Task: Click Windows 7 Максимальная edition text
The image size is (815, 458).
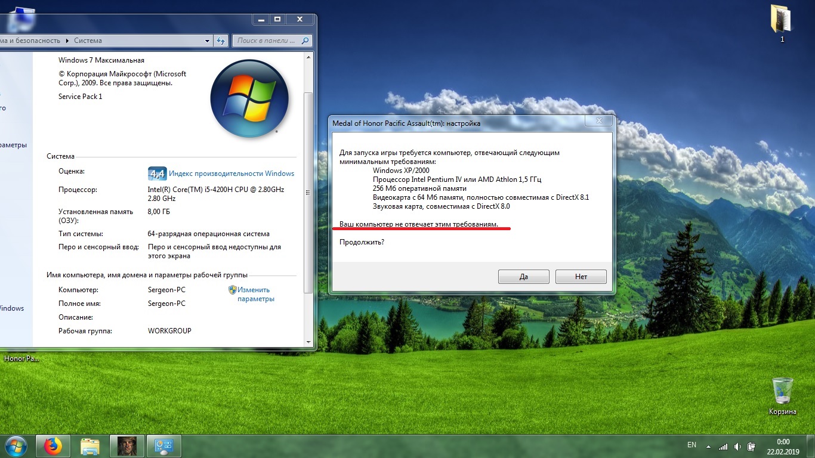Action: (x=101, y=60)
